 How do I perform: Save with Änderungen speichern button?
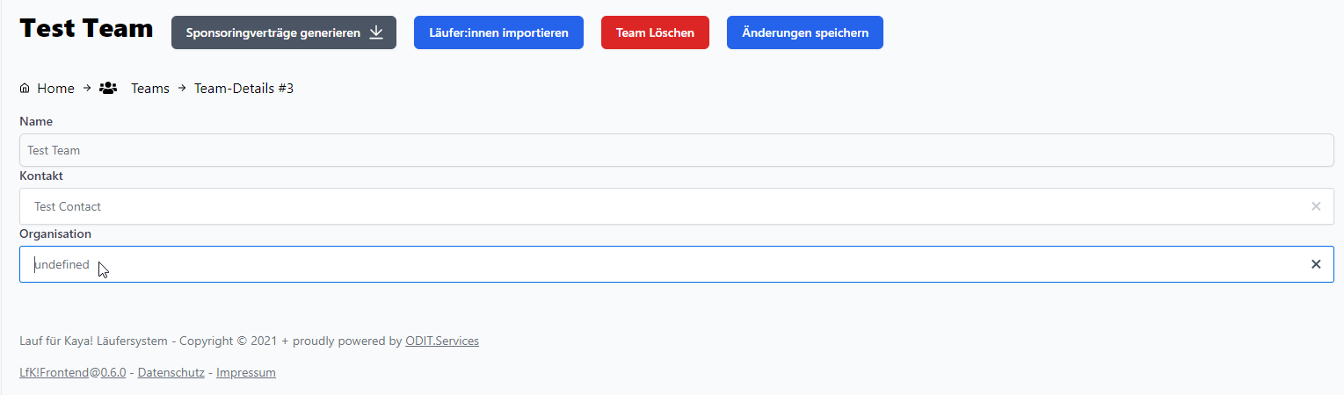click(x=804, y=32)
